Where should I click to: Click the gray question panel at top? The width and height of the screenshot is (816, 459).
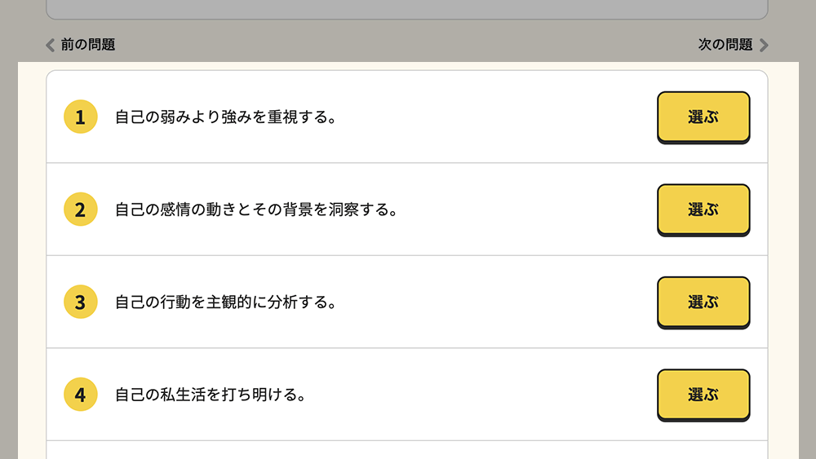[406, 8]
